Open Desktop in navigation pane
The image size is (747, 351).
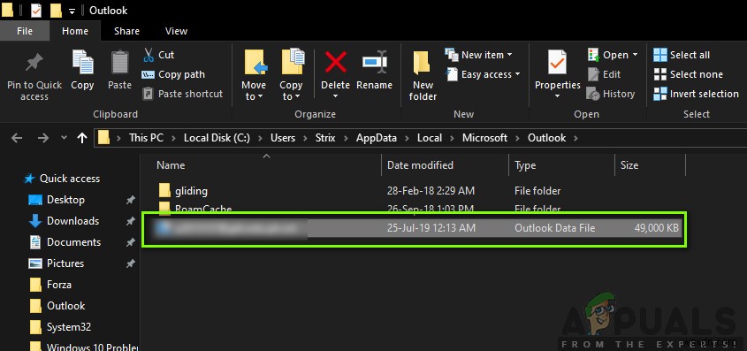coord(65,200)
